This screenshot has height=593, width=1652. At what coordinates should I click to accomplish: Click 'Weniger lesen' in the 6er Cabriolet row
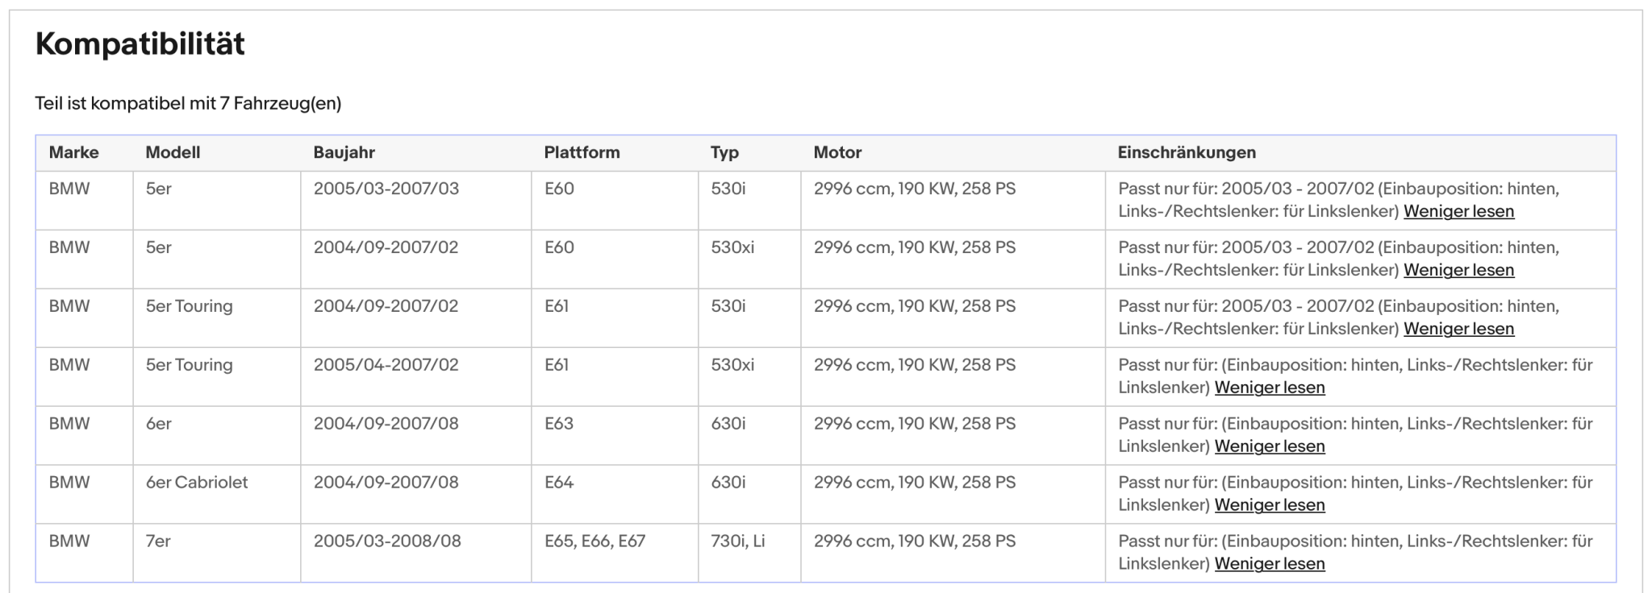click(1270, 505)
